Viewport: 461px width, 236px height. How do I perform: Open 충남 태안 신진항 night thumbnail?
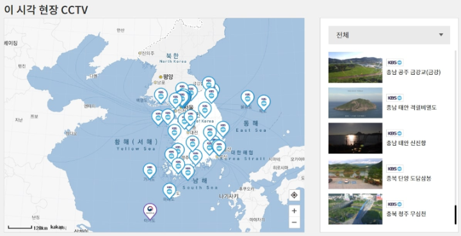(355, 138)
